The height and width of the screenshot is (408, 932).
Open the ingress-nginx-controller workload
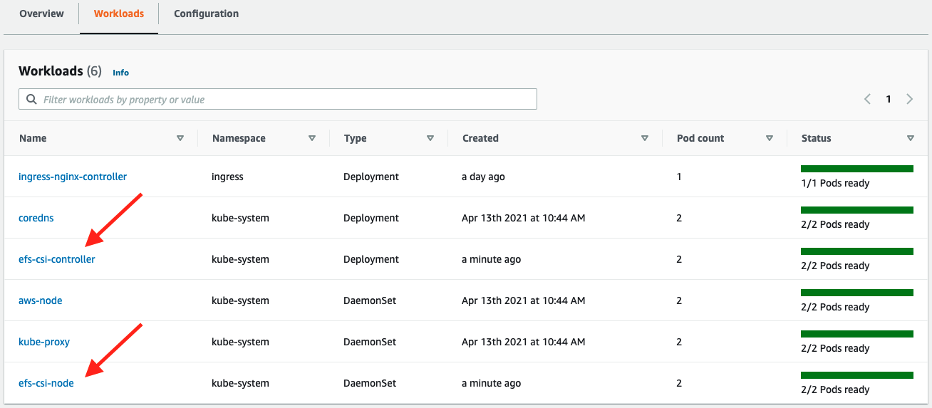coord(73,177)
